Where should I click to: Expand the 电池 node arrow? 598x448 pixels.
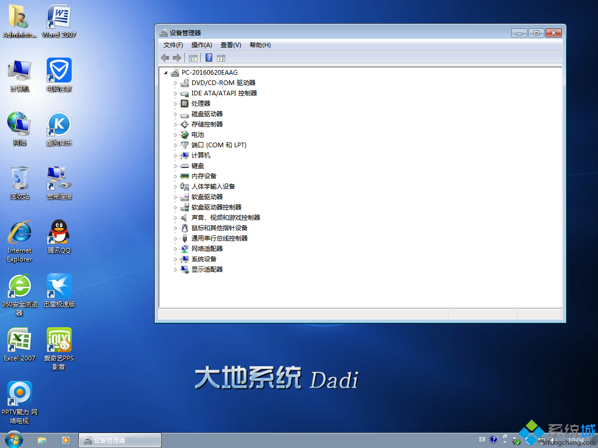175,135
